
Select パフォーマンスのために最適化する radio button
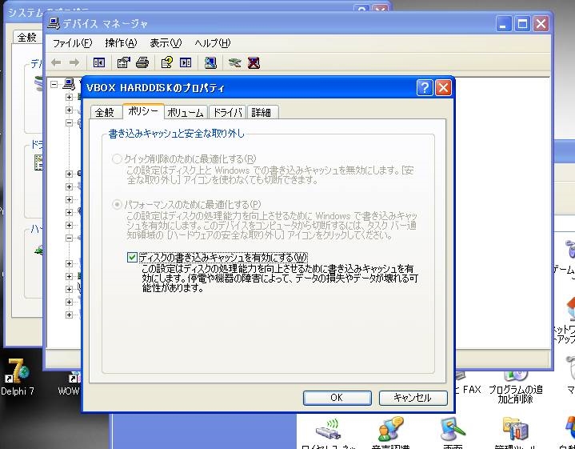[117, 205]
